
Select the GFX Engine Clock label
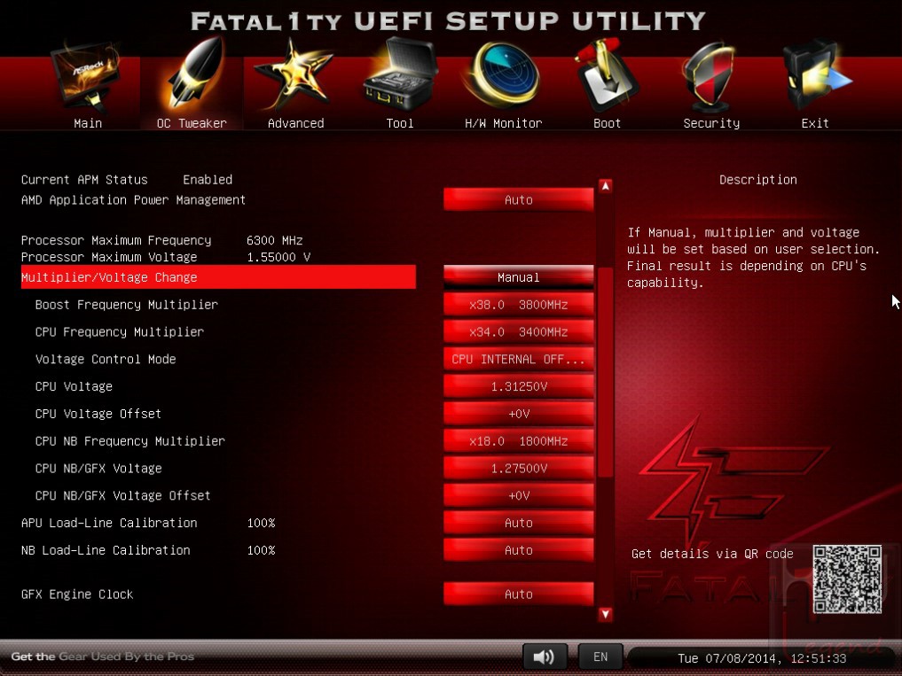pyautogui.click(x=77, y=594)
